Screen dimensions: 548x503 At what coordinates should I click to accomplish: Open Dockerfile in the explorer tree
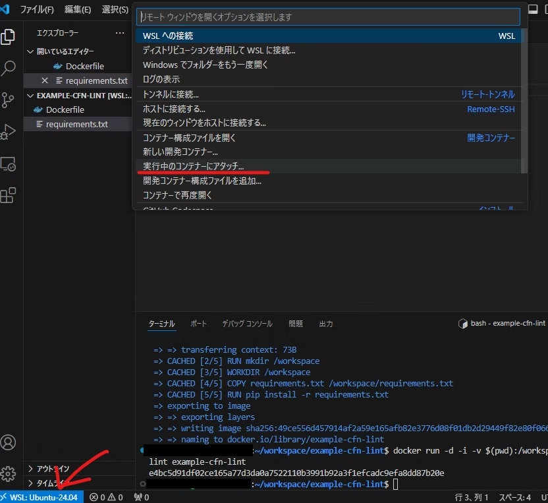coord(65,110)
